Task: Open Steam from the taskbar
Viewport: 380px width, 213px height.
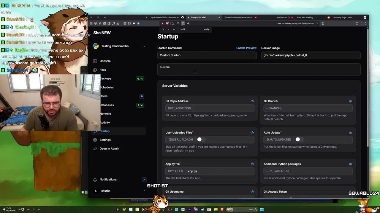Action: pyautogui.click(x=202, y=209)
